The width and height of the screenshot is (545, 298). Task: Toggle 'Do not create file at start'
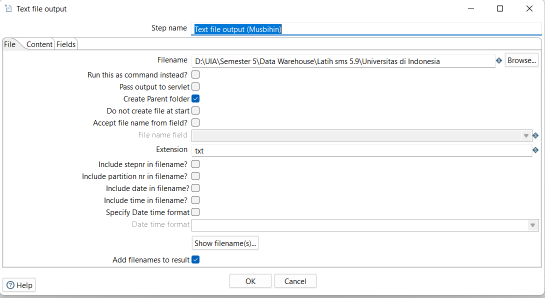[x=195, y=110]
